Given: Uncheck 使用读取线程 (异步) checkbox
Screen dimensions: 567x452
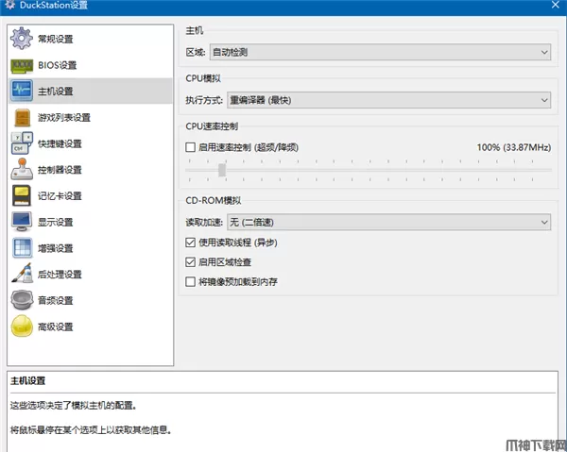Looking at the screenshot, I should click(190, 243).
